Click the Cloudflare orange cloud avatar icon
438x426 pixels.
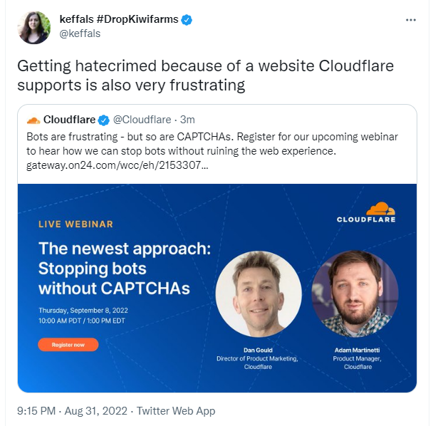(x=33, y=120)
